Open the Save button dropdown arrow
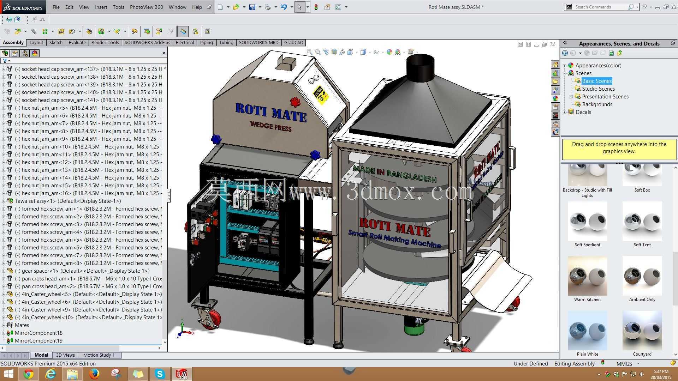This screenshot has width=678, height=381. click(260, 7)
